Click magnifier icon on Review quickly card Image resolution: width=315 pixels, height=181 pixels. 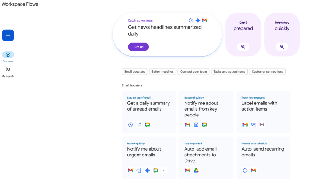pyautogui.click(x=282, y=47)
